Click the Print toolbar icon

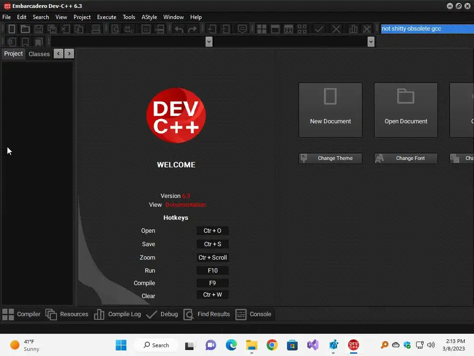tap(96, 29)
